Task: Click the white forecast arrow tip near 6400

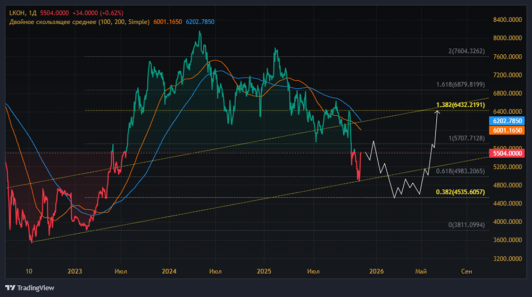Action: (438, 112)
